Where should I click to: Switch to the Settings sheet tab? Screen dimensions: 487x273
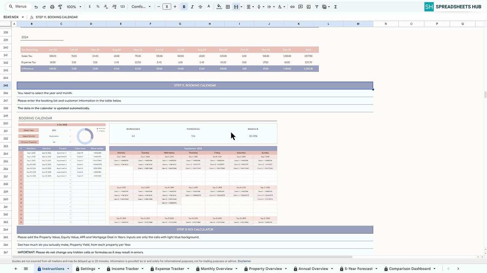pyautogui.click(x=88, y=269)
